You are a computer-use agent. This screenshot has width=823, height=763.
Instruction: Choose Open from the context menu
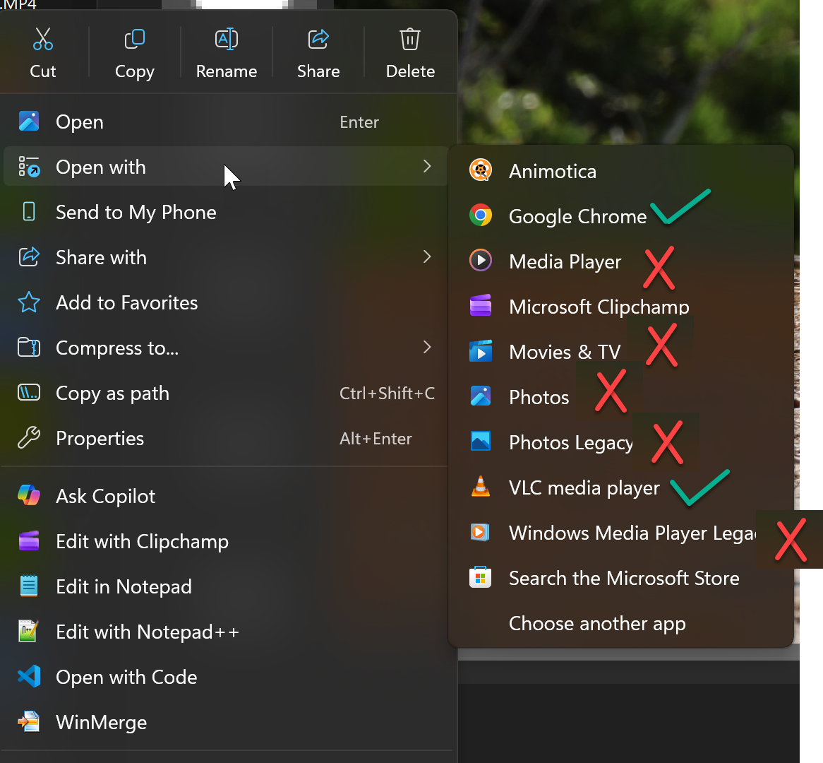pyautogui.click(x=226, y=122)
